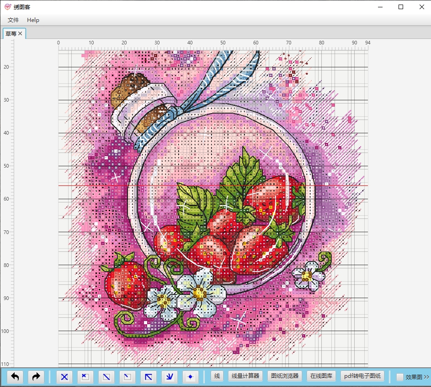Click ruler mark 80 on left ruler

pos(6,265)
